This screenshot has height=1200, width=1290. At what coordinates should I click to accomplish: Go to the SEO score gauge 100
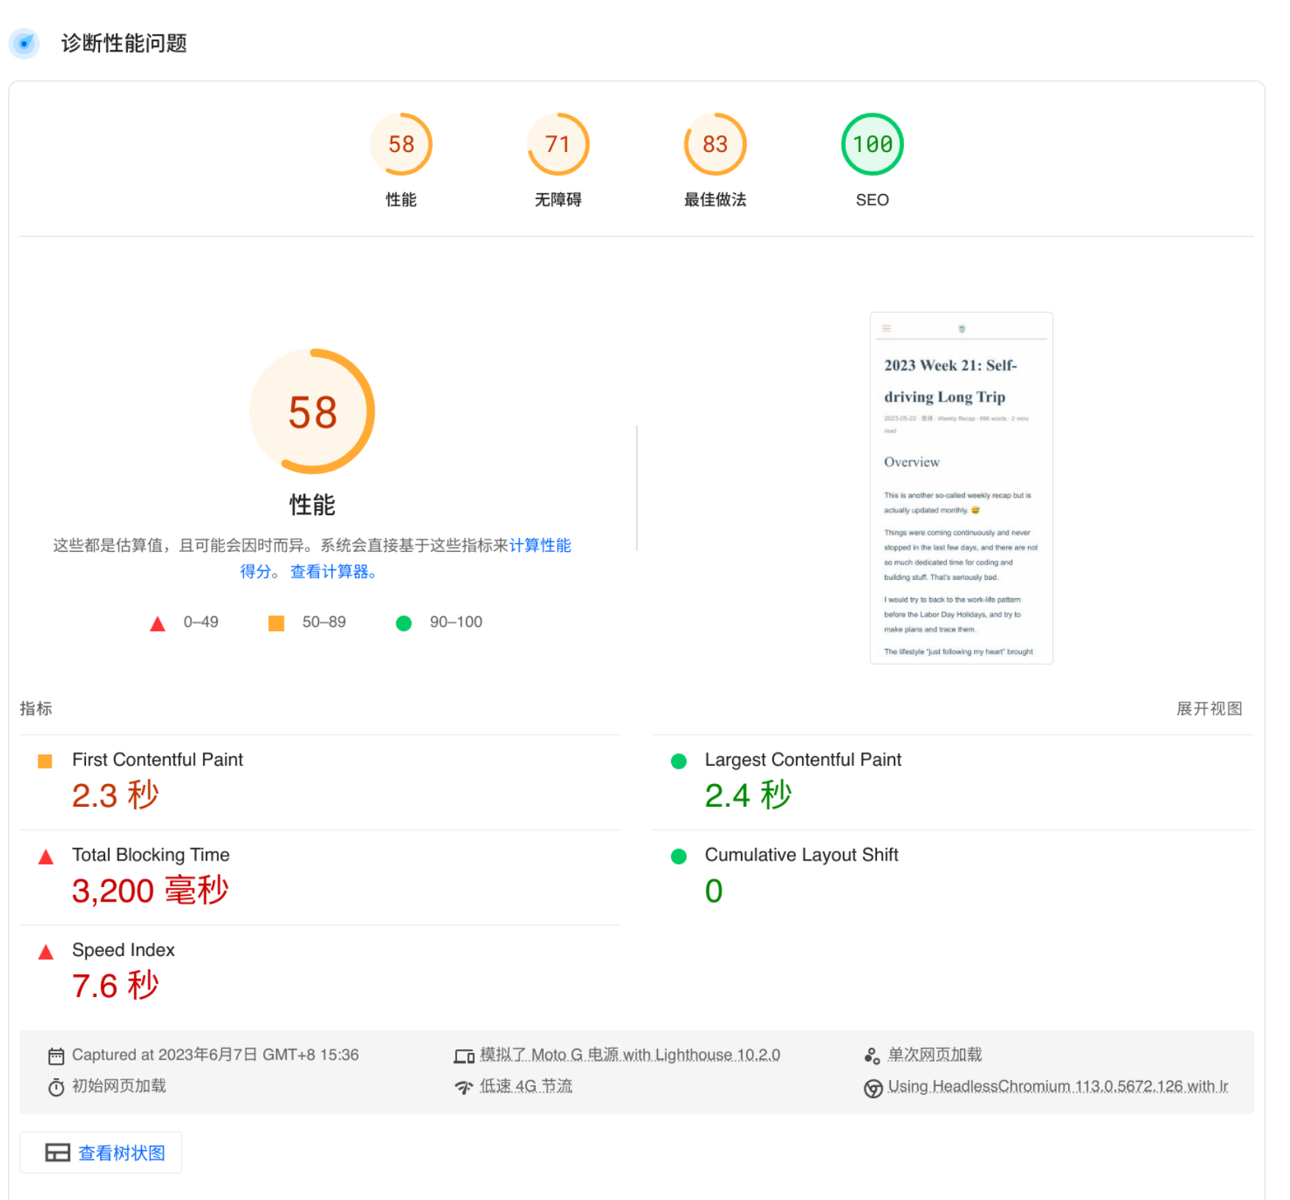click(872, 145)
